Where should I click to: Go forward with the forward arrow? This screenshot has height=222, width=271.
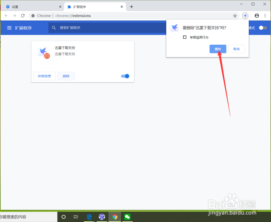(15, 16)
